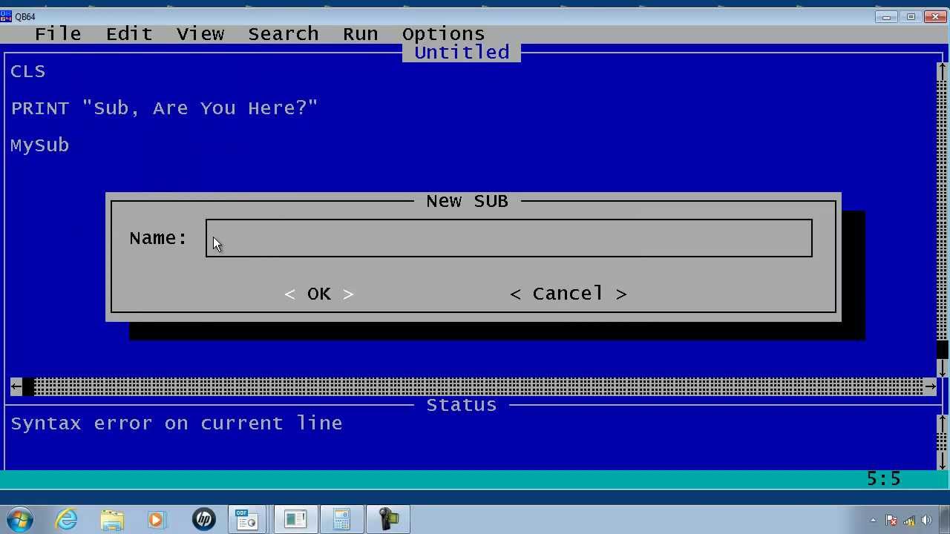Show hidden system tray icons
The image size is (950, 534).
873,521
